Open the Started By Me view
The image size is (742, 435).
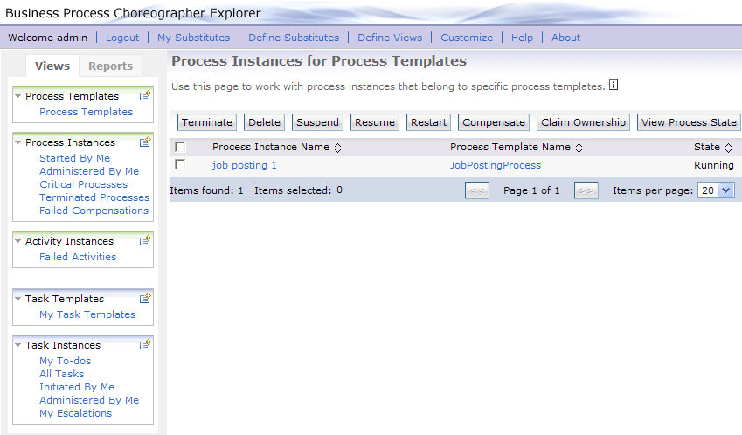tap(75, 158)
